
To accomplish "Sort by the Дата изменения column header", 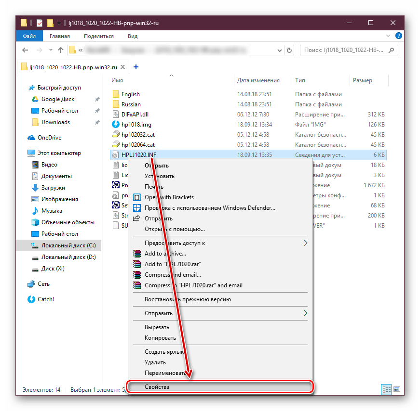I will click(258, 80).
